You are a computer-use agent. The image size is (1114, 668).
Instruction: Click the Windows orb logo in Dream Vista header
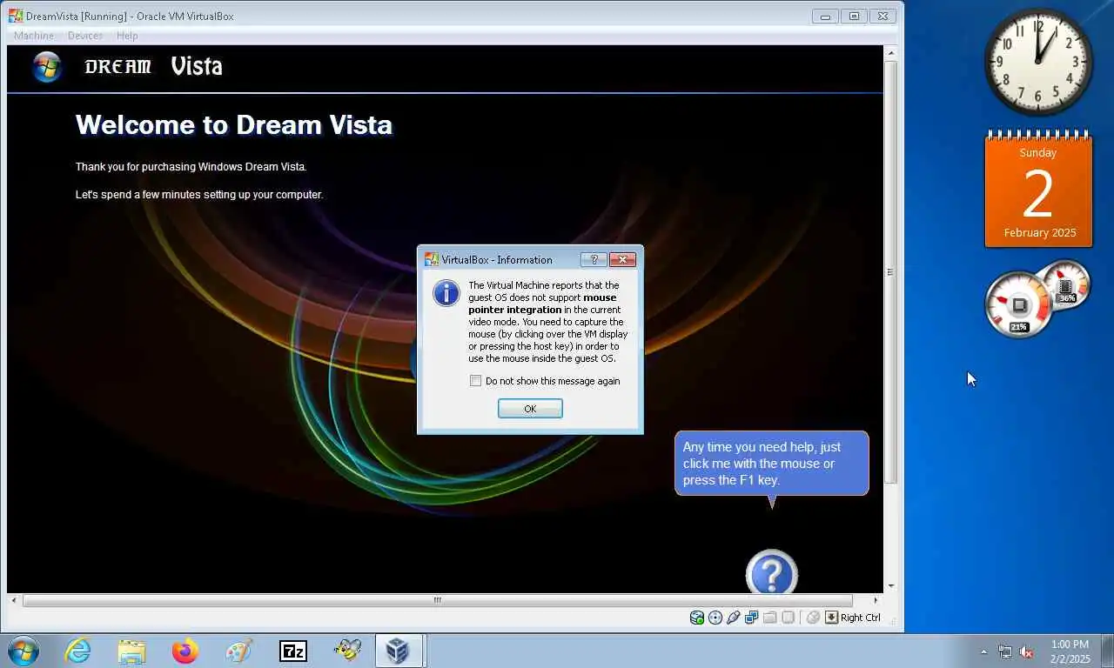(47, 67)
